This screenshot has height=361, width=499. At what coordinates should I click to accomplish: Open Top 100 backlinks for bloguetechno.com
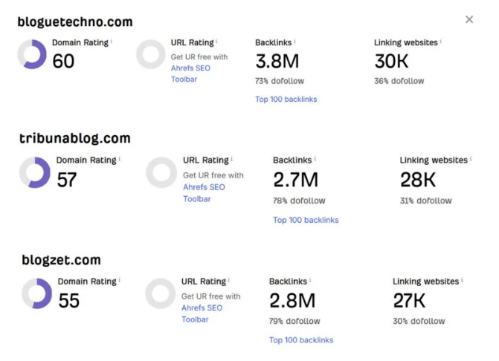[286, 99]
